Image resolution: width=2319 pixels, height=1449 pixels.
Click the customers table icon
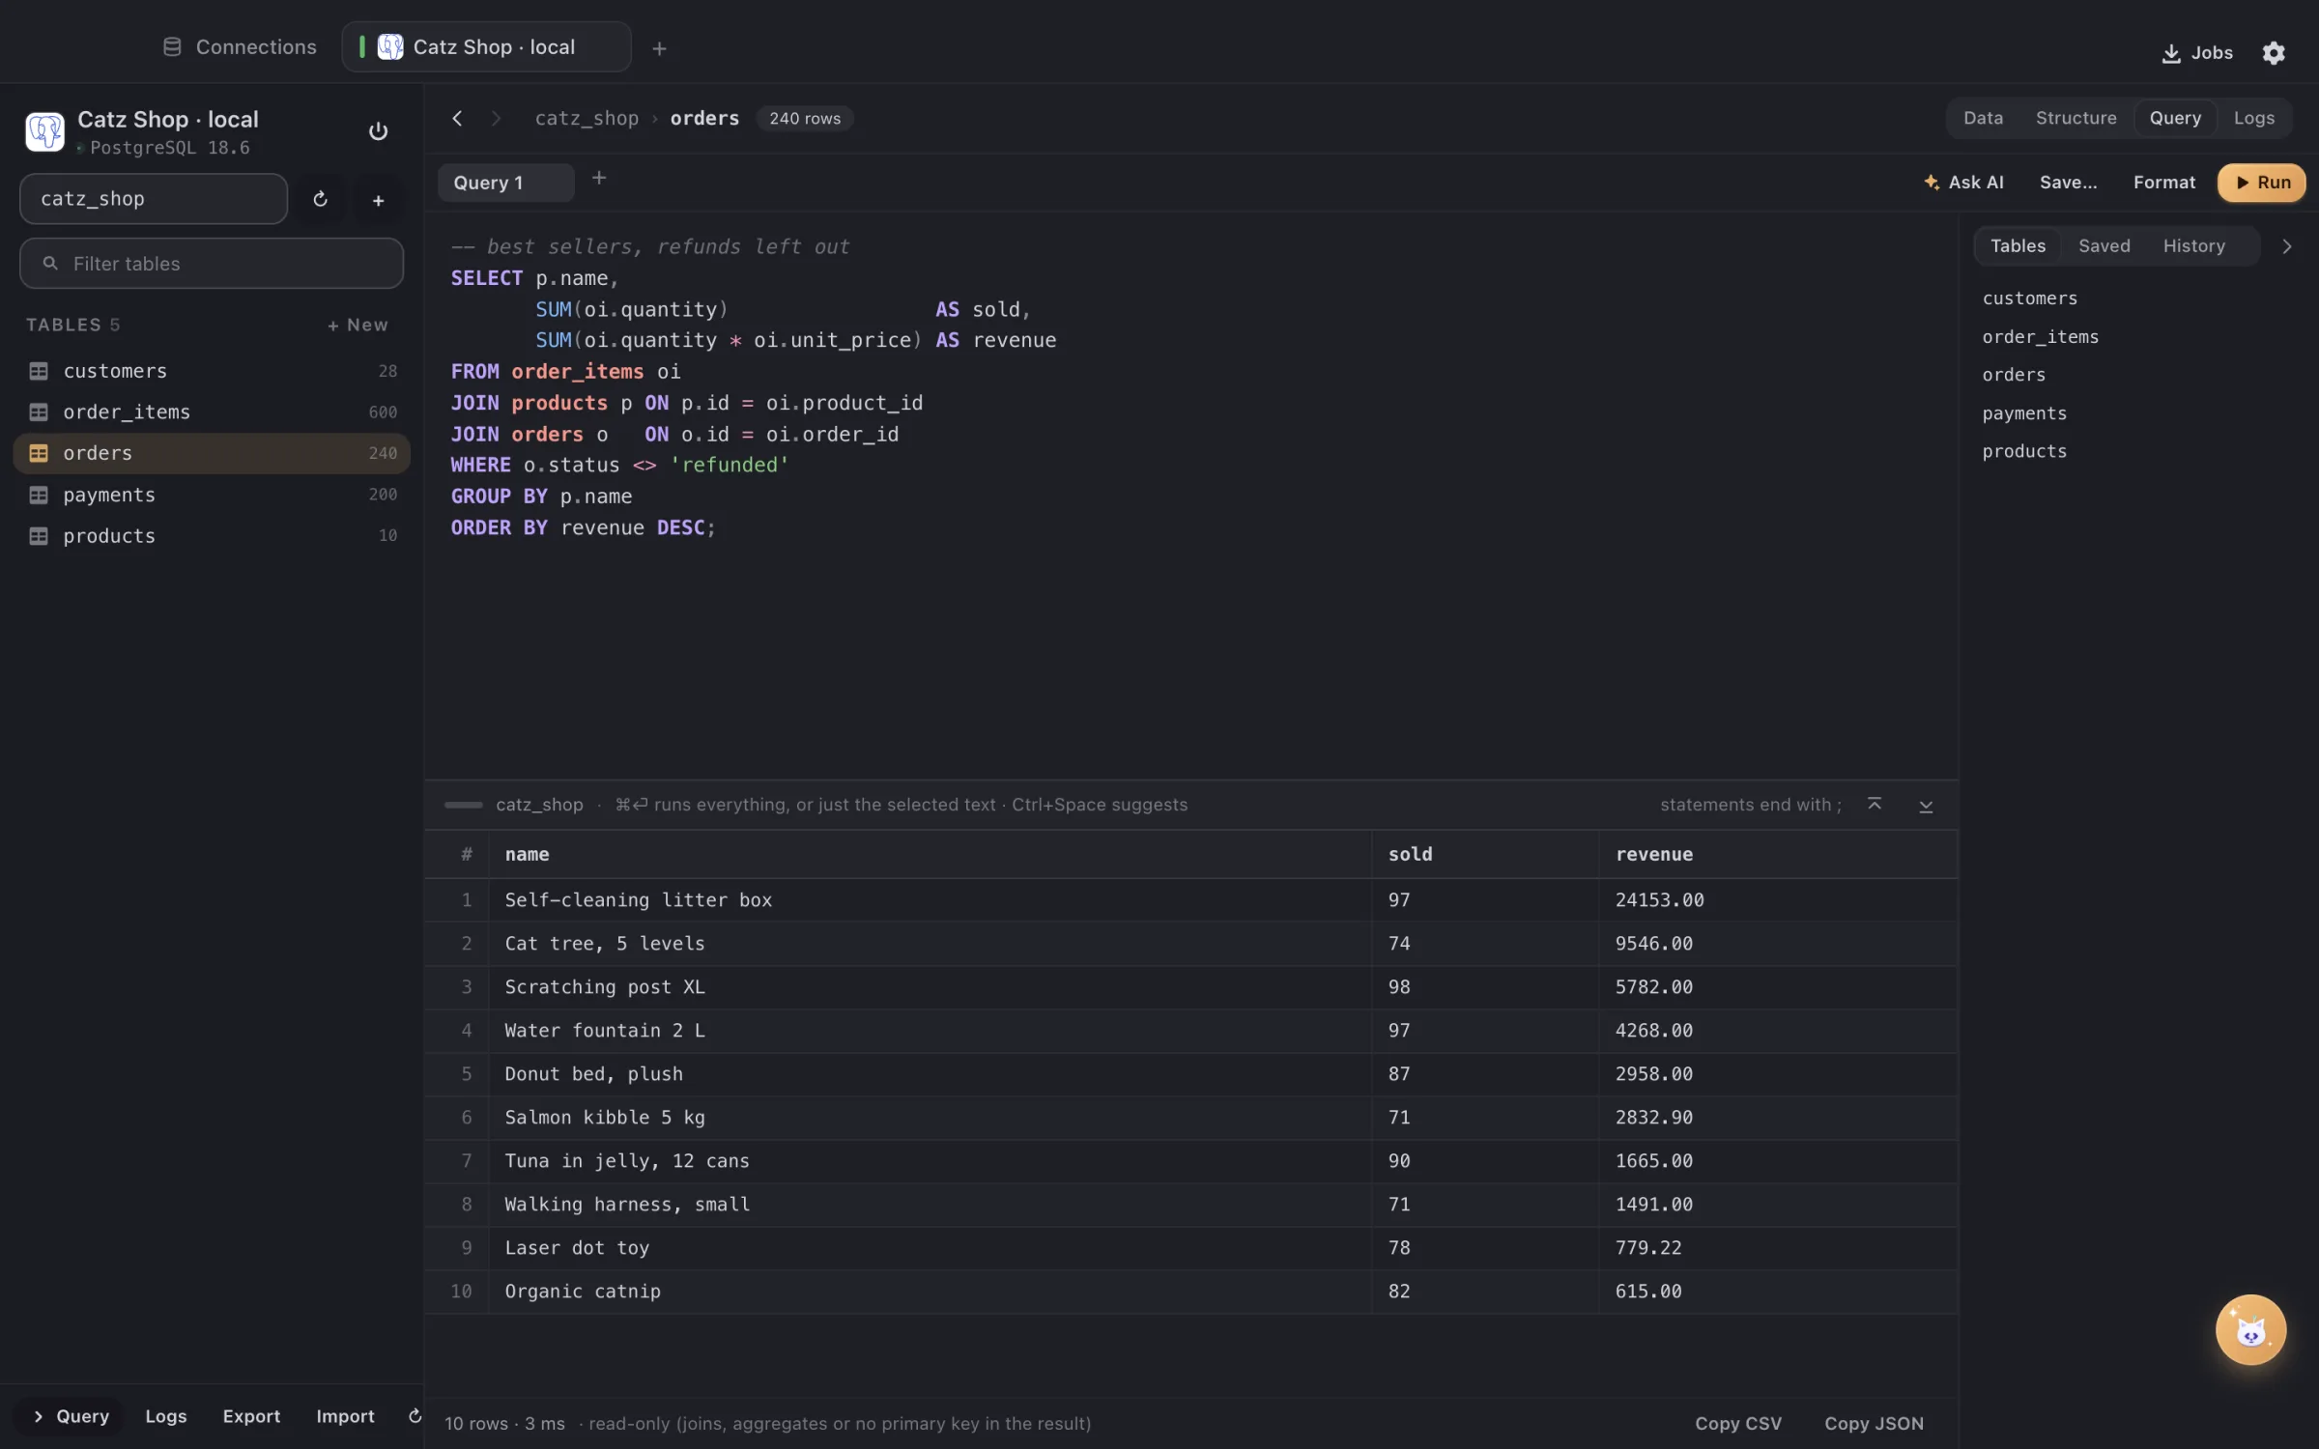pyautogui.click(x=39, y=371)
